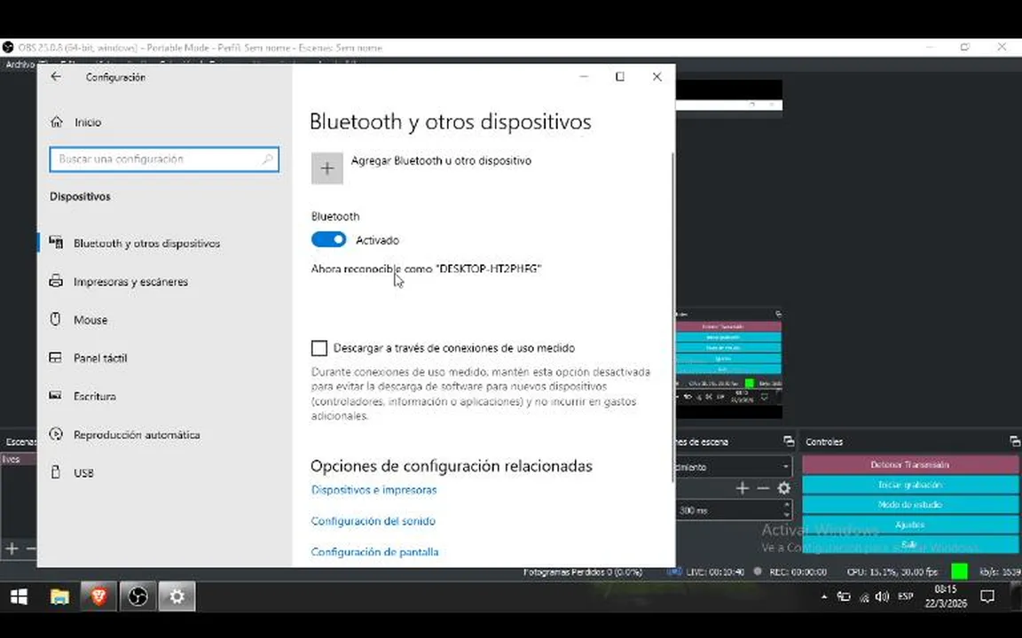This screenshot has height=638, width=1022.
Task: Click the plus icon to add Bluetooth device
Action: [x=327, y=168]
